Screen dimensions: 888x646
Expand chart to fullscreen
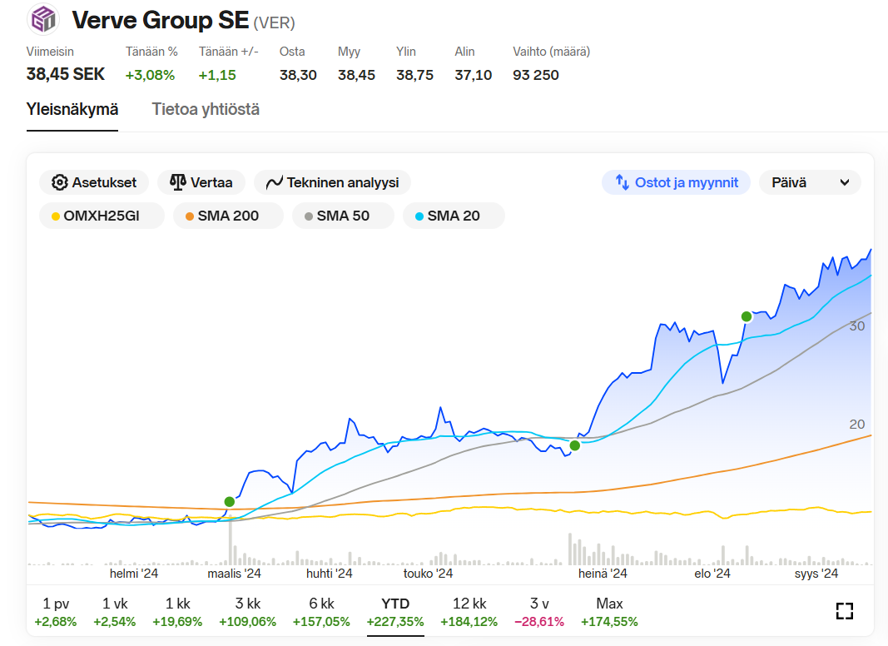click(x=844, y=611)
